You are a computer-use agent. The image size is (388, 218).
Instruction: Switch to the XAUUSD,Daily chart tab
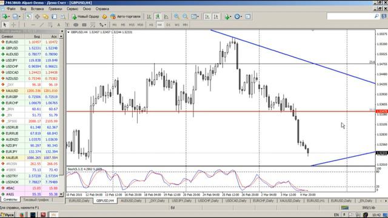coord(290,200)
